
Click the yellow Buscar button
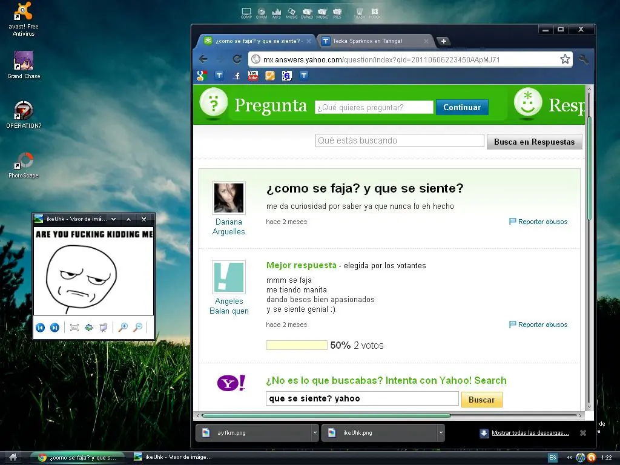point(481,400)
